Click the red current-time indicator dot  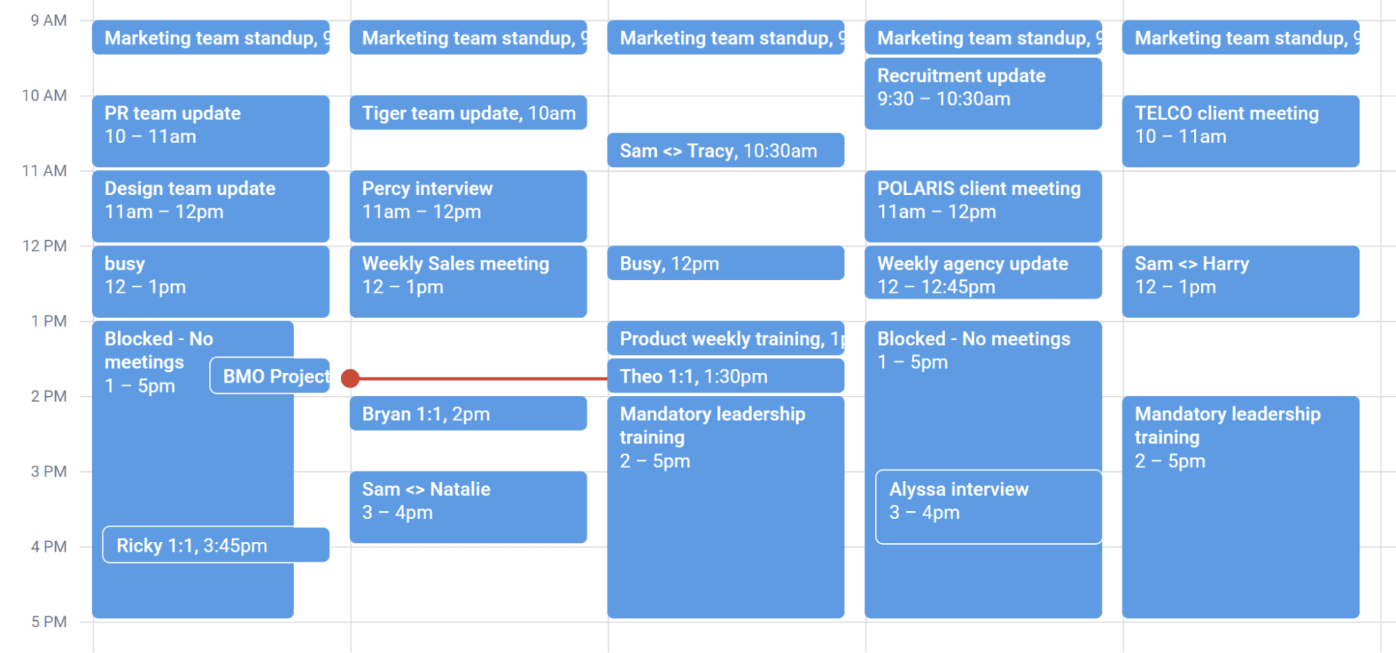(x=351, y=379)
